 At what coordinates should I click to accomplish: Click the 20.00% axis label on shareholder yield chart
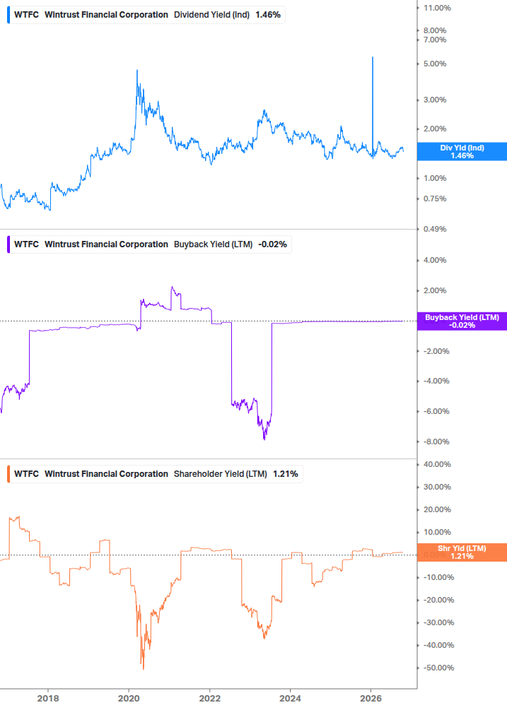(x=437, y=510)
